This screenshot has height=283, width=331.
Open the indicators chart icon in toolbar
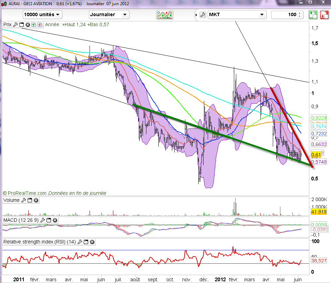point(165,15)
